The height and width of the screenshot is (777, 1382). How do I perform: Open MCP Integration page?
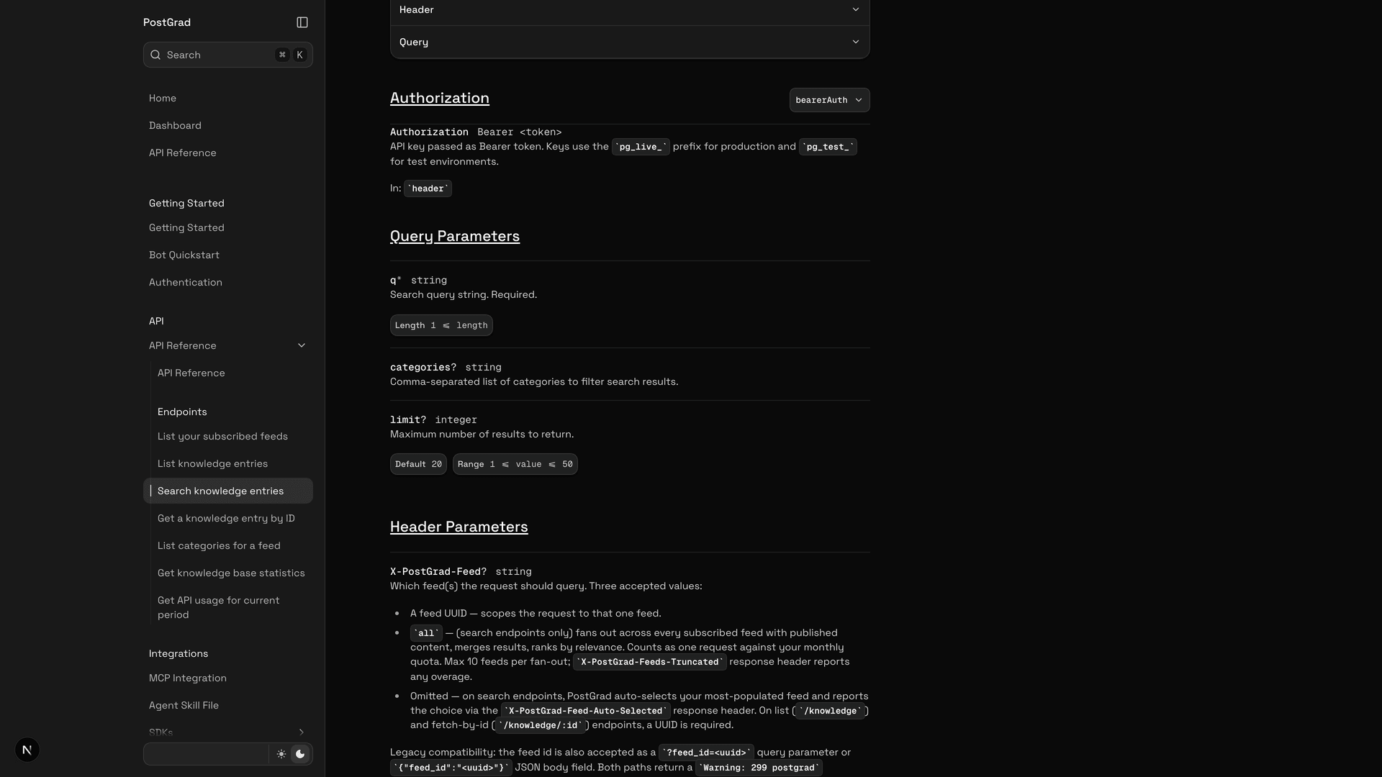[227, 678]
